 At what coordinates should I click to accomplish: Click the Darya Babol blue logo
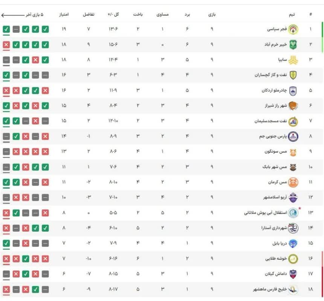click(293, 243)
